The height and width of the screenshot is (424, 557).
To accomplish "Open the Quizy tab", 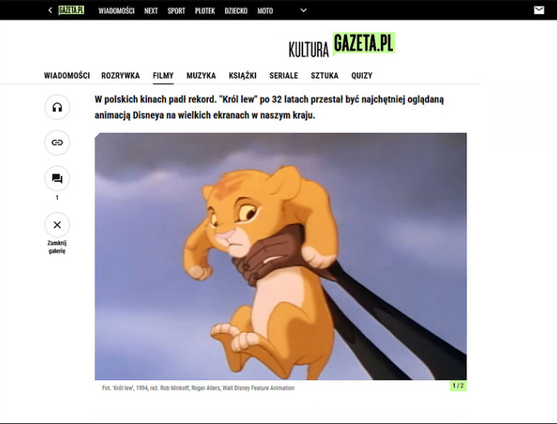I will (x=362, y=76).
